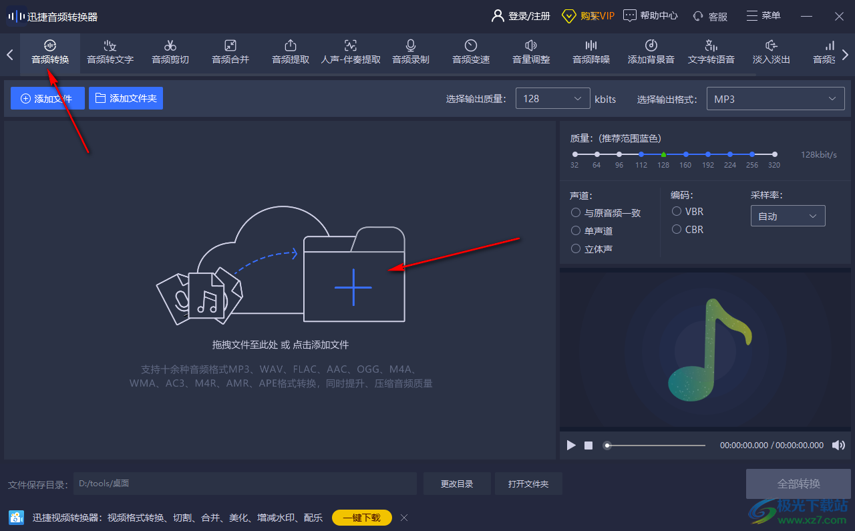Click the 全部转换 convert all button
This screenshot has height=531, width=855.
(x=799, y=484)
